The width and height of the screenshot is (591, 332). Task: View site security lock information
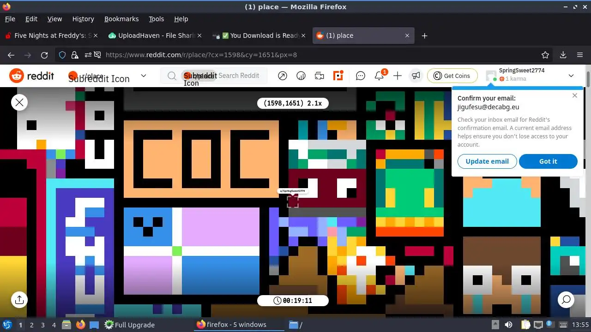click(74, 55)
